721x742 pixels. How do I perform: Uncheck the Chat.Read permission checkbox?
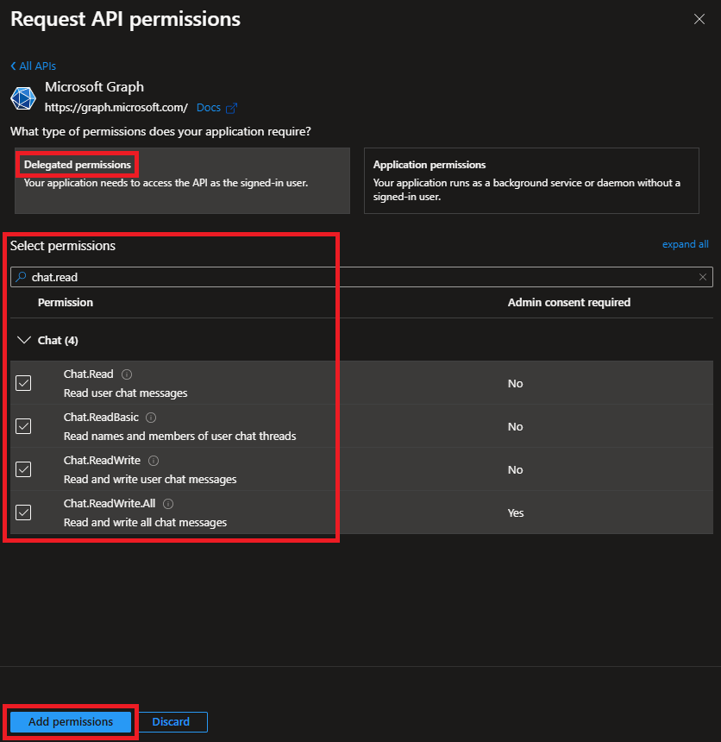click(23, 383)
